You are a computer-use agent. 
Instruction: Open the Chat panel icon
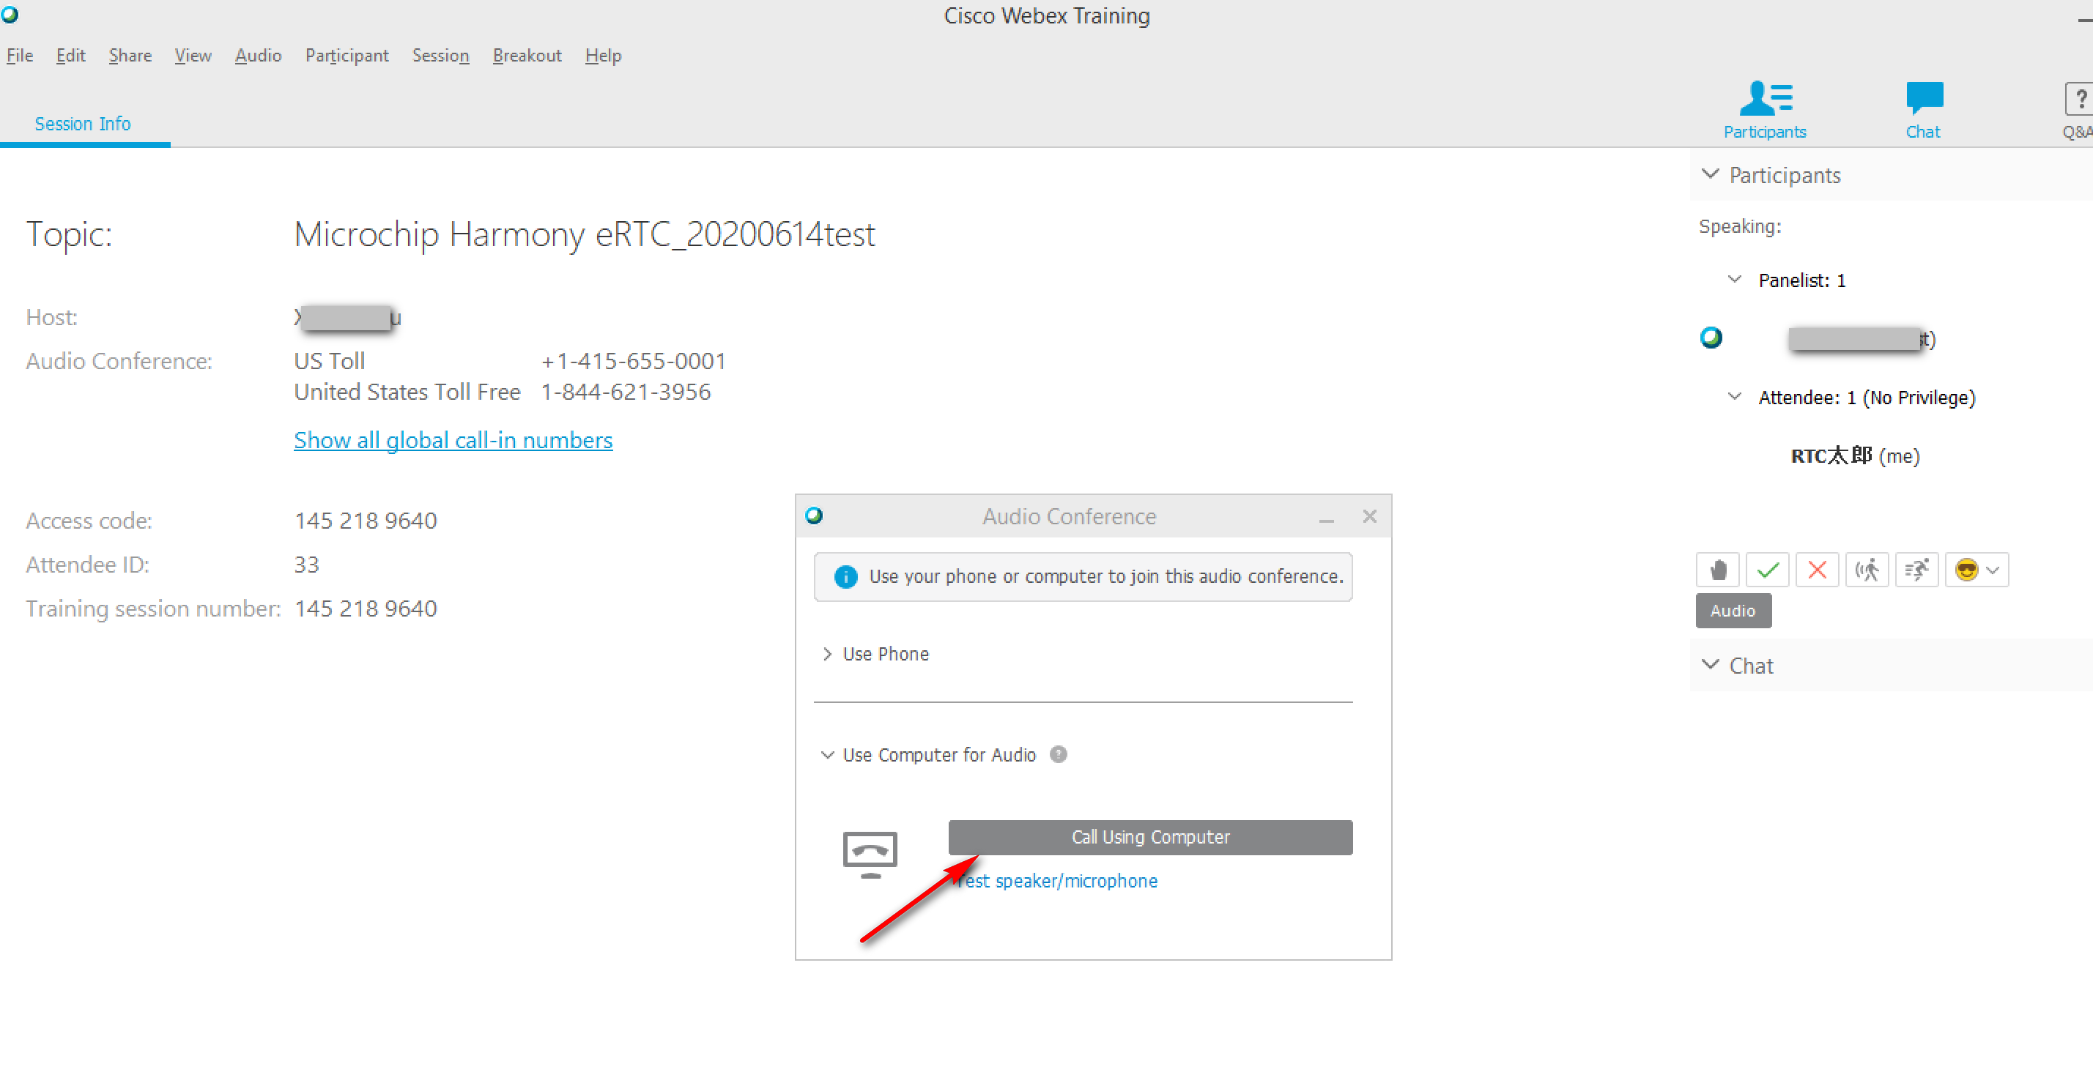(x=1923, y=111)
